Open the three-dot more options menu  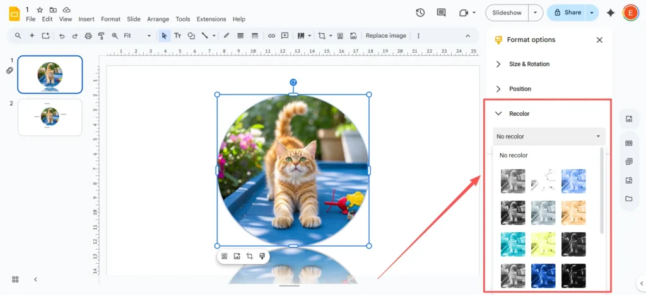(418, 36)
